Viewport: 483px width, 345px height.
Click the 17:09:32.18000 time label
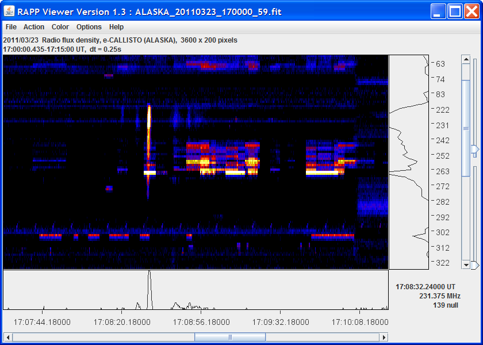[281, 322]
